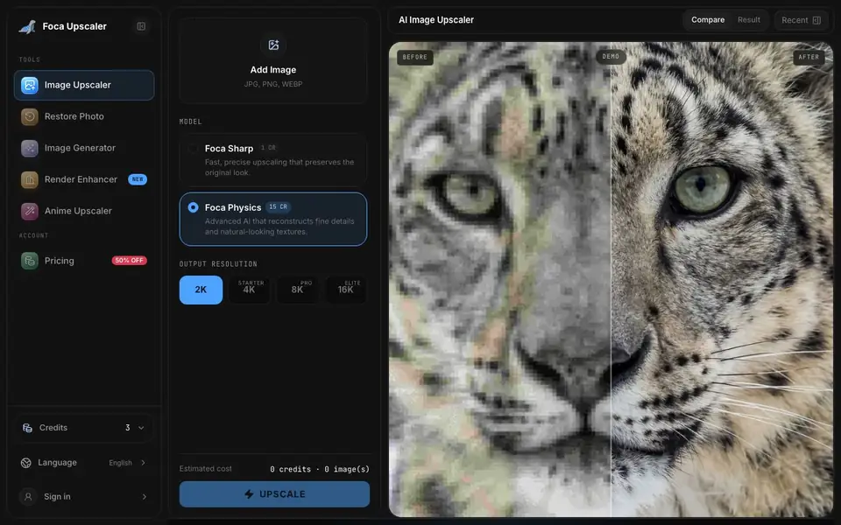The width and height of the screenshot is (841, 525).
Task: Open Image Upscaler menu item
Action: (x=84, y=85)
